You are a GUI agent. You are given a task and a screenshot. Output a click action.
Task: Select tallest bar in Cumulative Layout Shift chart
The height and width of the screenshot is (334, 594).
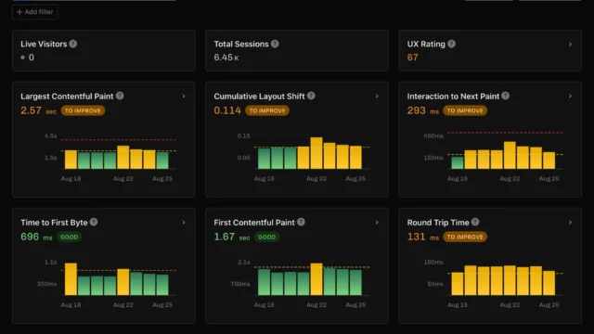point(316,153)
